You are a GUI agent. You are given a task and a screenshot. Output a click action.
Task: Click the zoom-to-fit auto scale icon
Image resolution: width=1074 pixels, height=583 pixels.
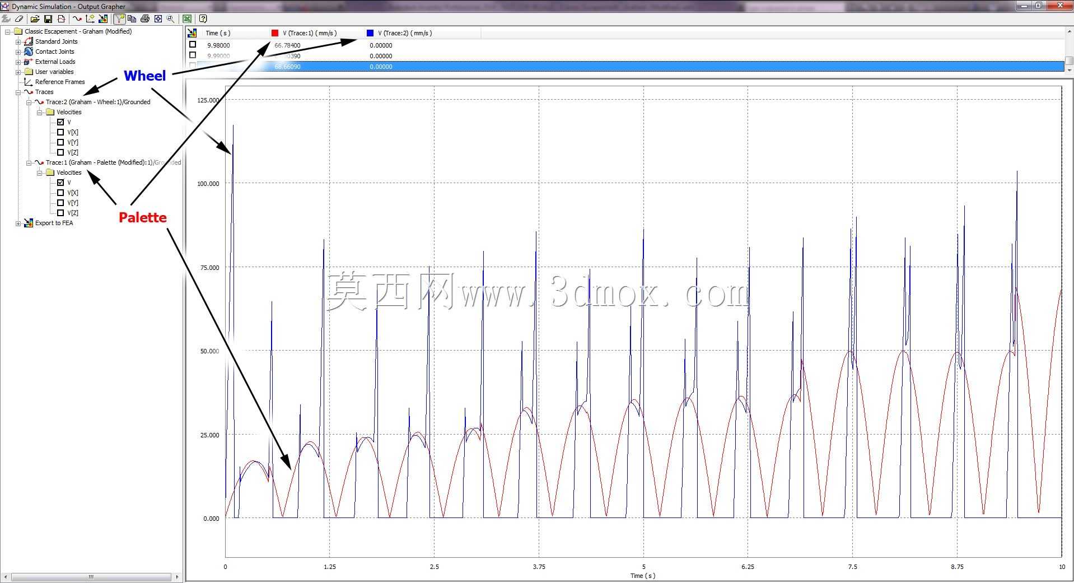pos(158,18)
